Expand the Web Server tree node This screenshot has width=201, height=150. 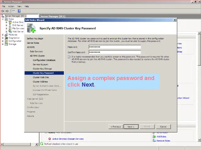6,32
